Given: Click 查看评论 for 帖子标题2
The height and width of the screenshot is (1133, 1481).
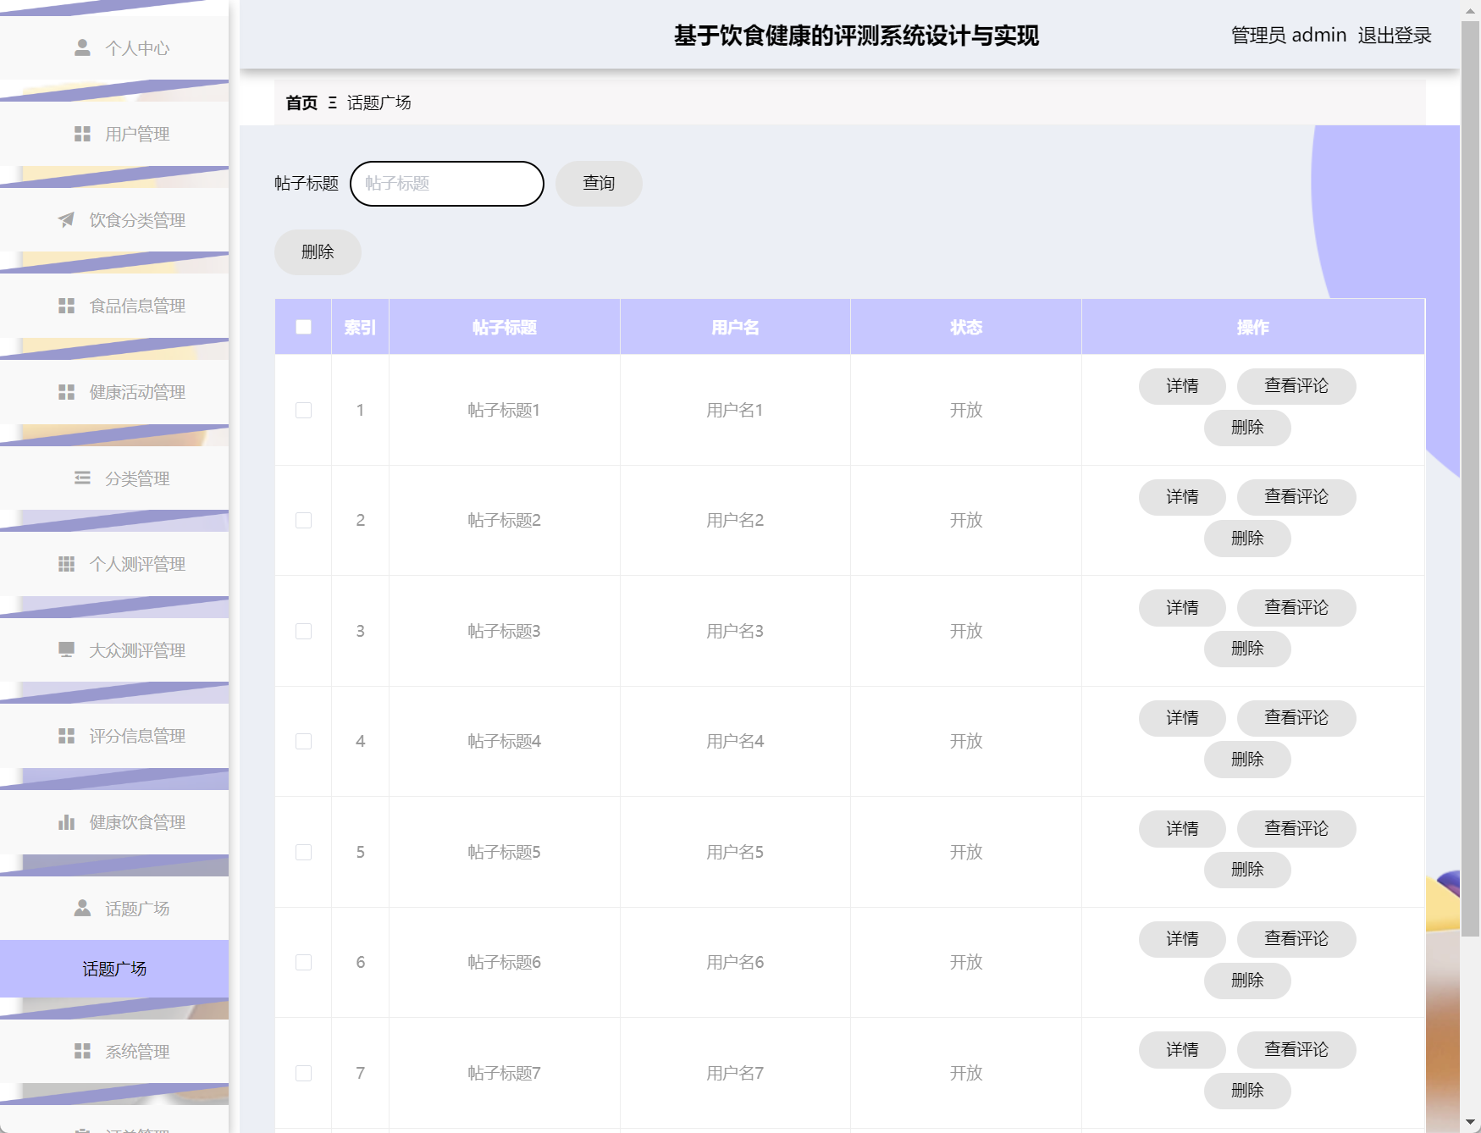Looking at the screenshot, I should tap(1296, 497).
